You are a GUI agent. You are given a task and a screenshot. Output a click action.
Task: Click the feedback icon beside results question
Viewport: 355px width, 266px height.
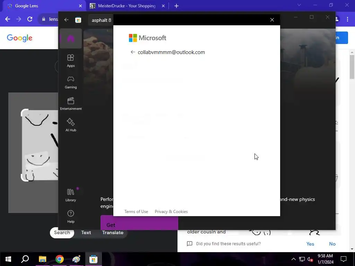coord(190,243)
